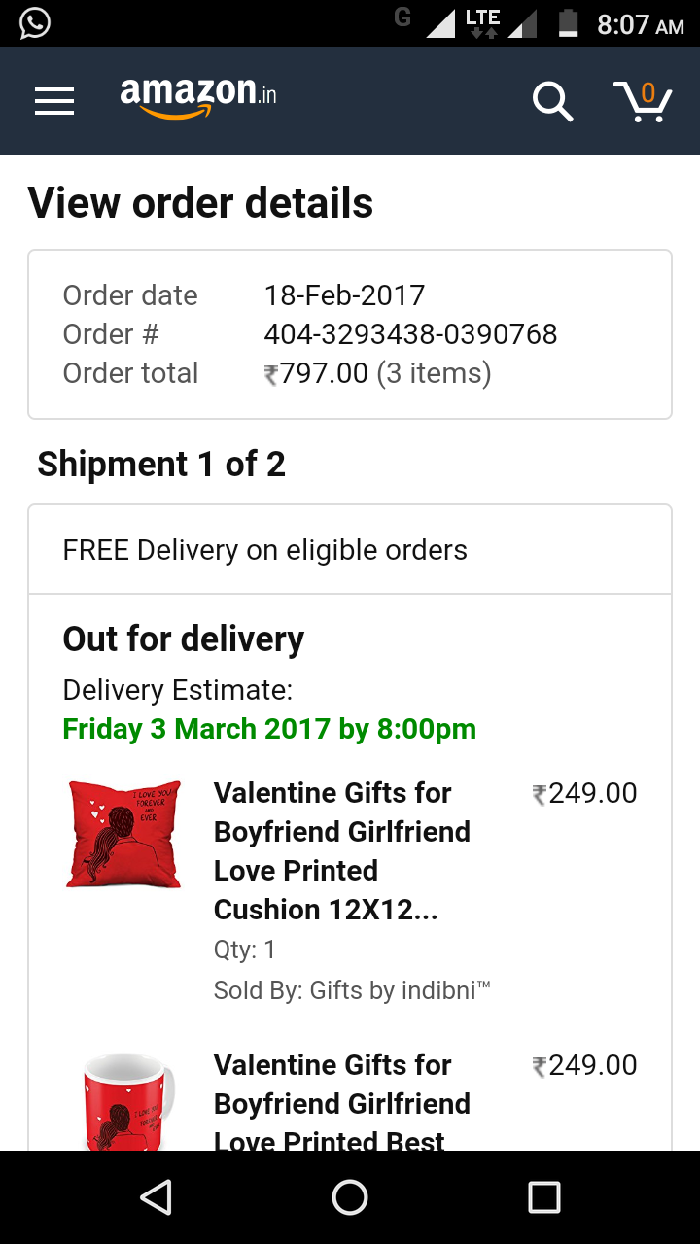Open the hamburger navigation menu

(x=54, y=101)
